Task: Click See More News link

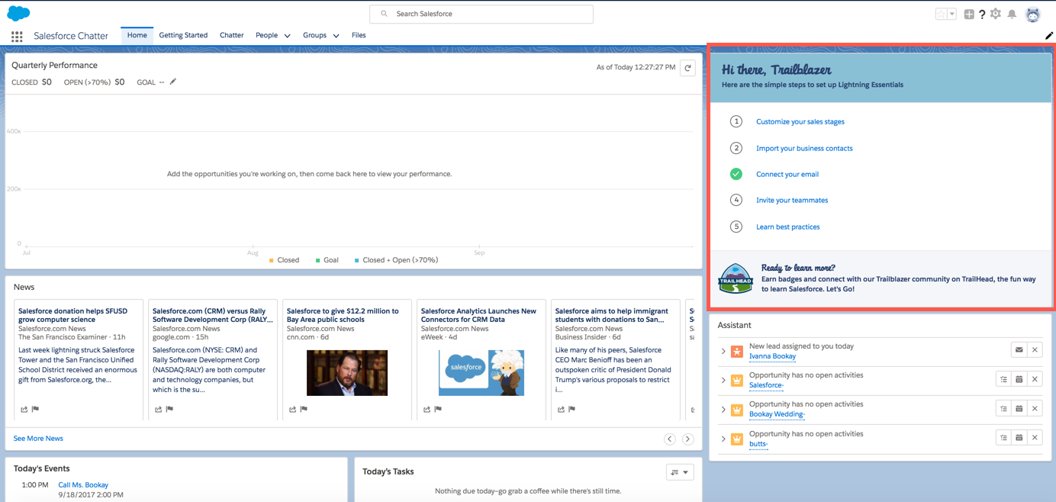Action: point(38,439)
